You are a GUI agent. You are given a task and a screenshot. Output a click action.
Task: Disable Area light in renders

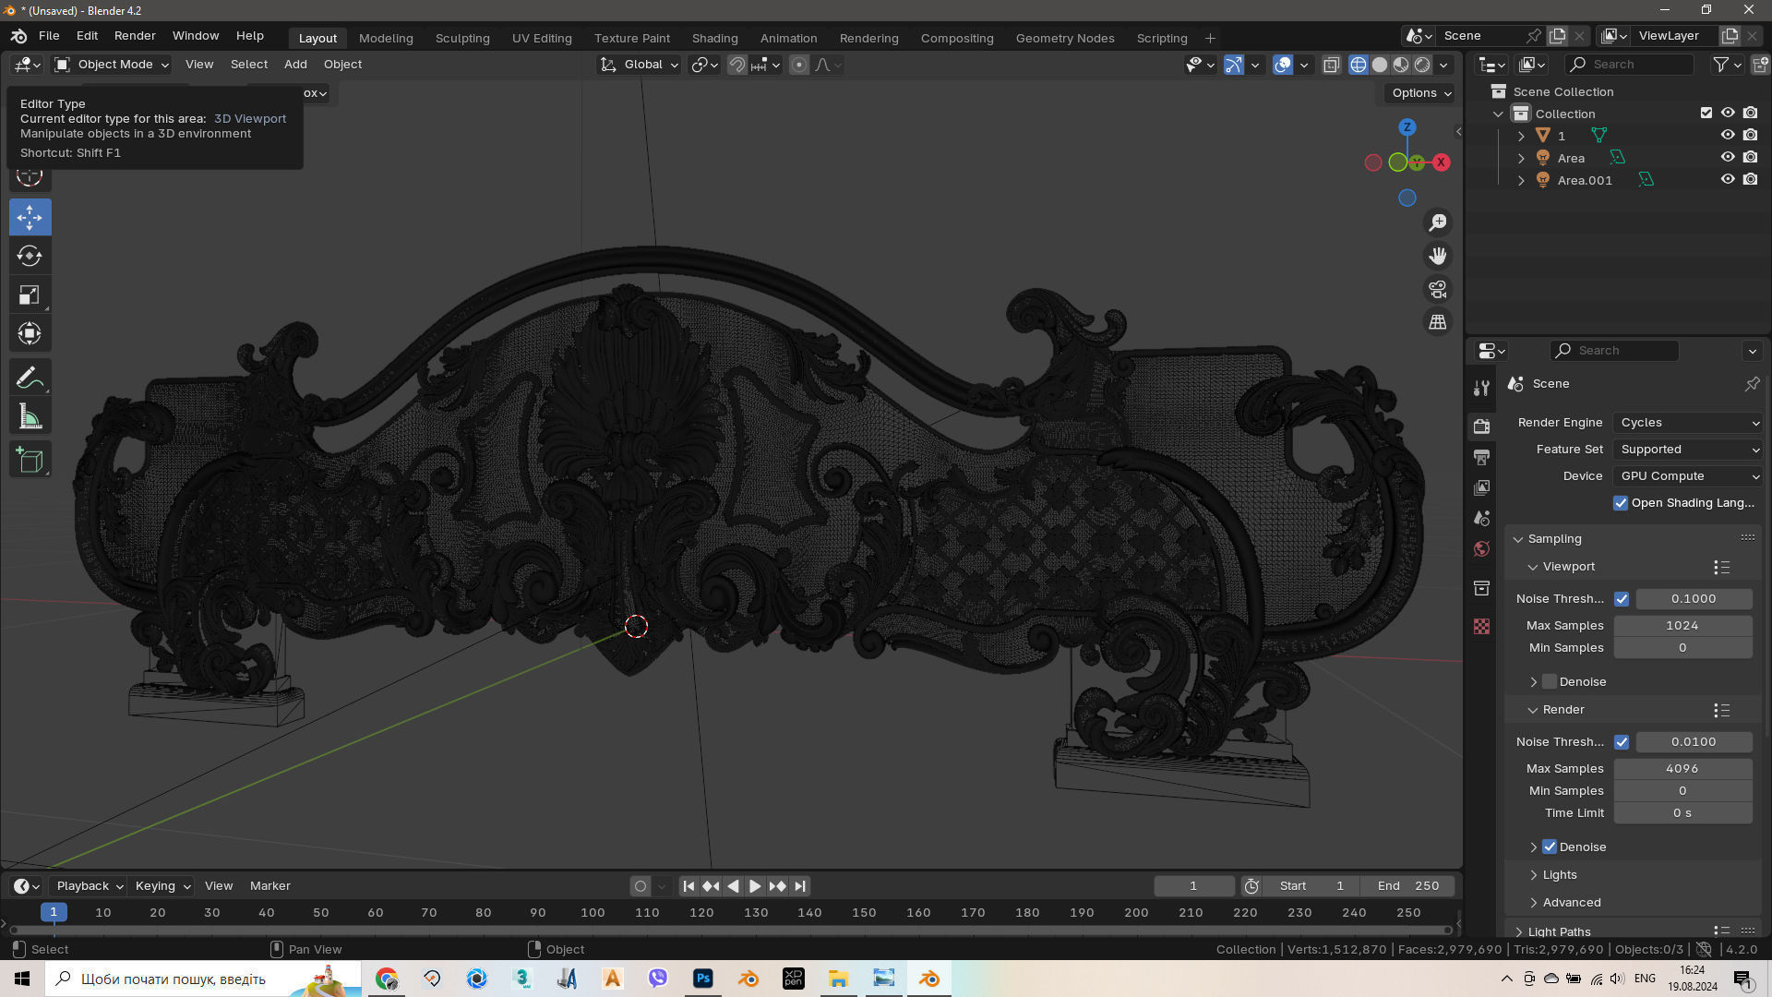click(x=1751, y=157)
